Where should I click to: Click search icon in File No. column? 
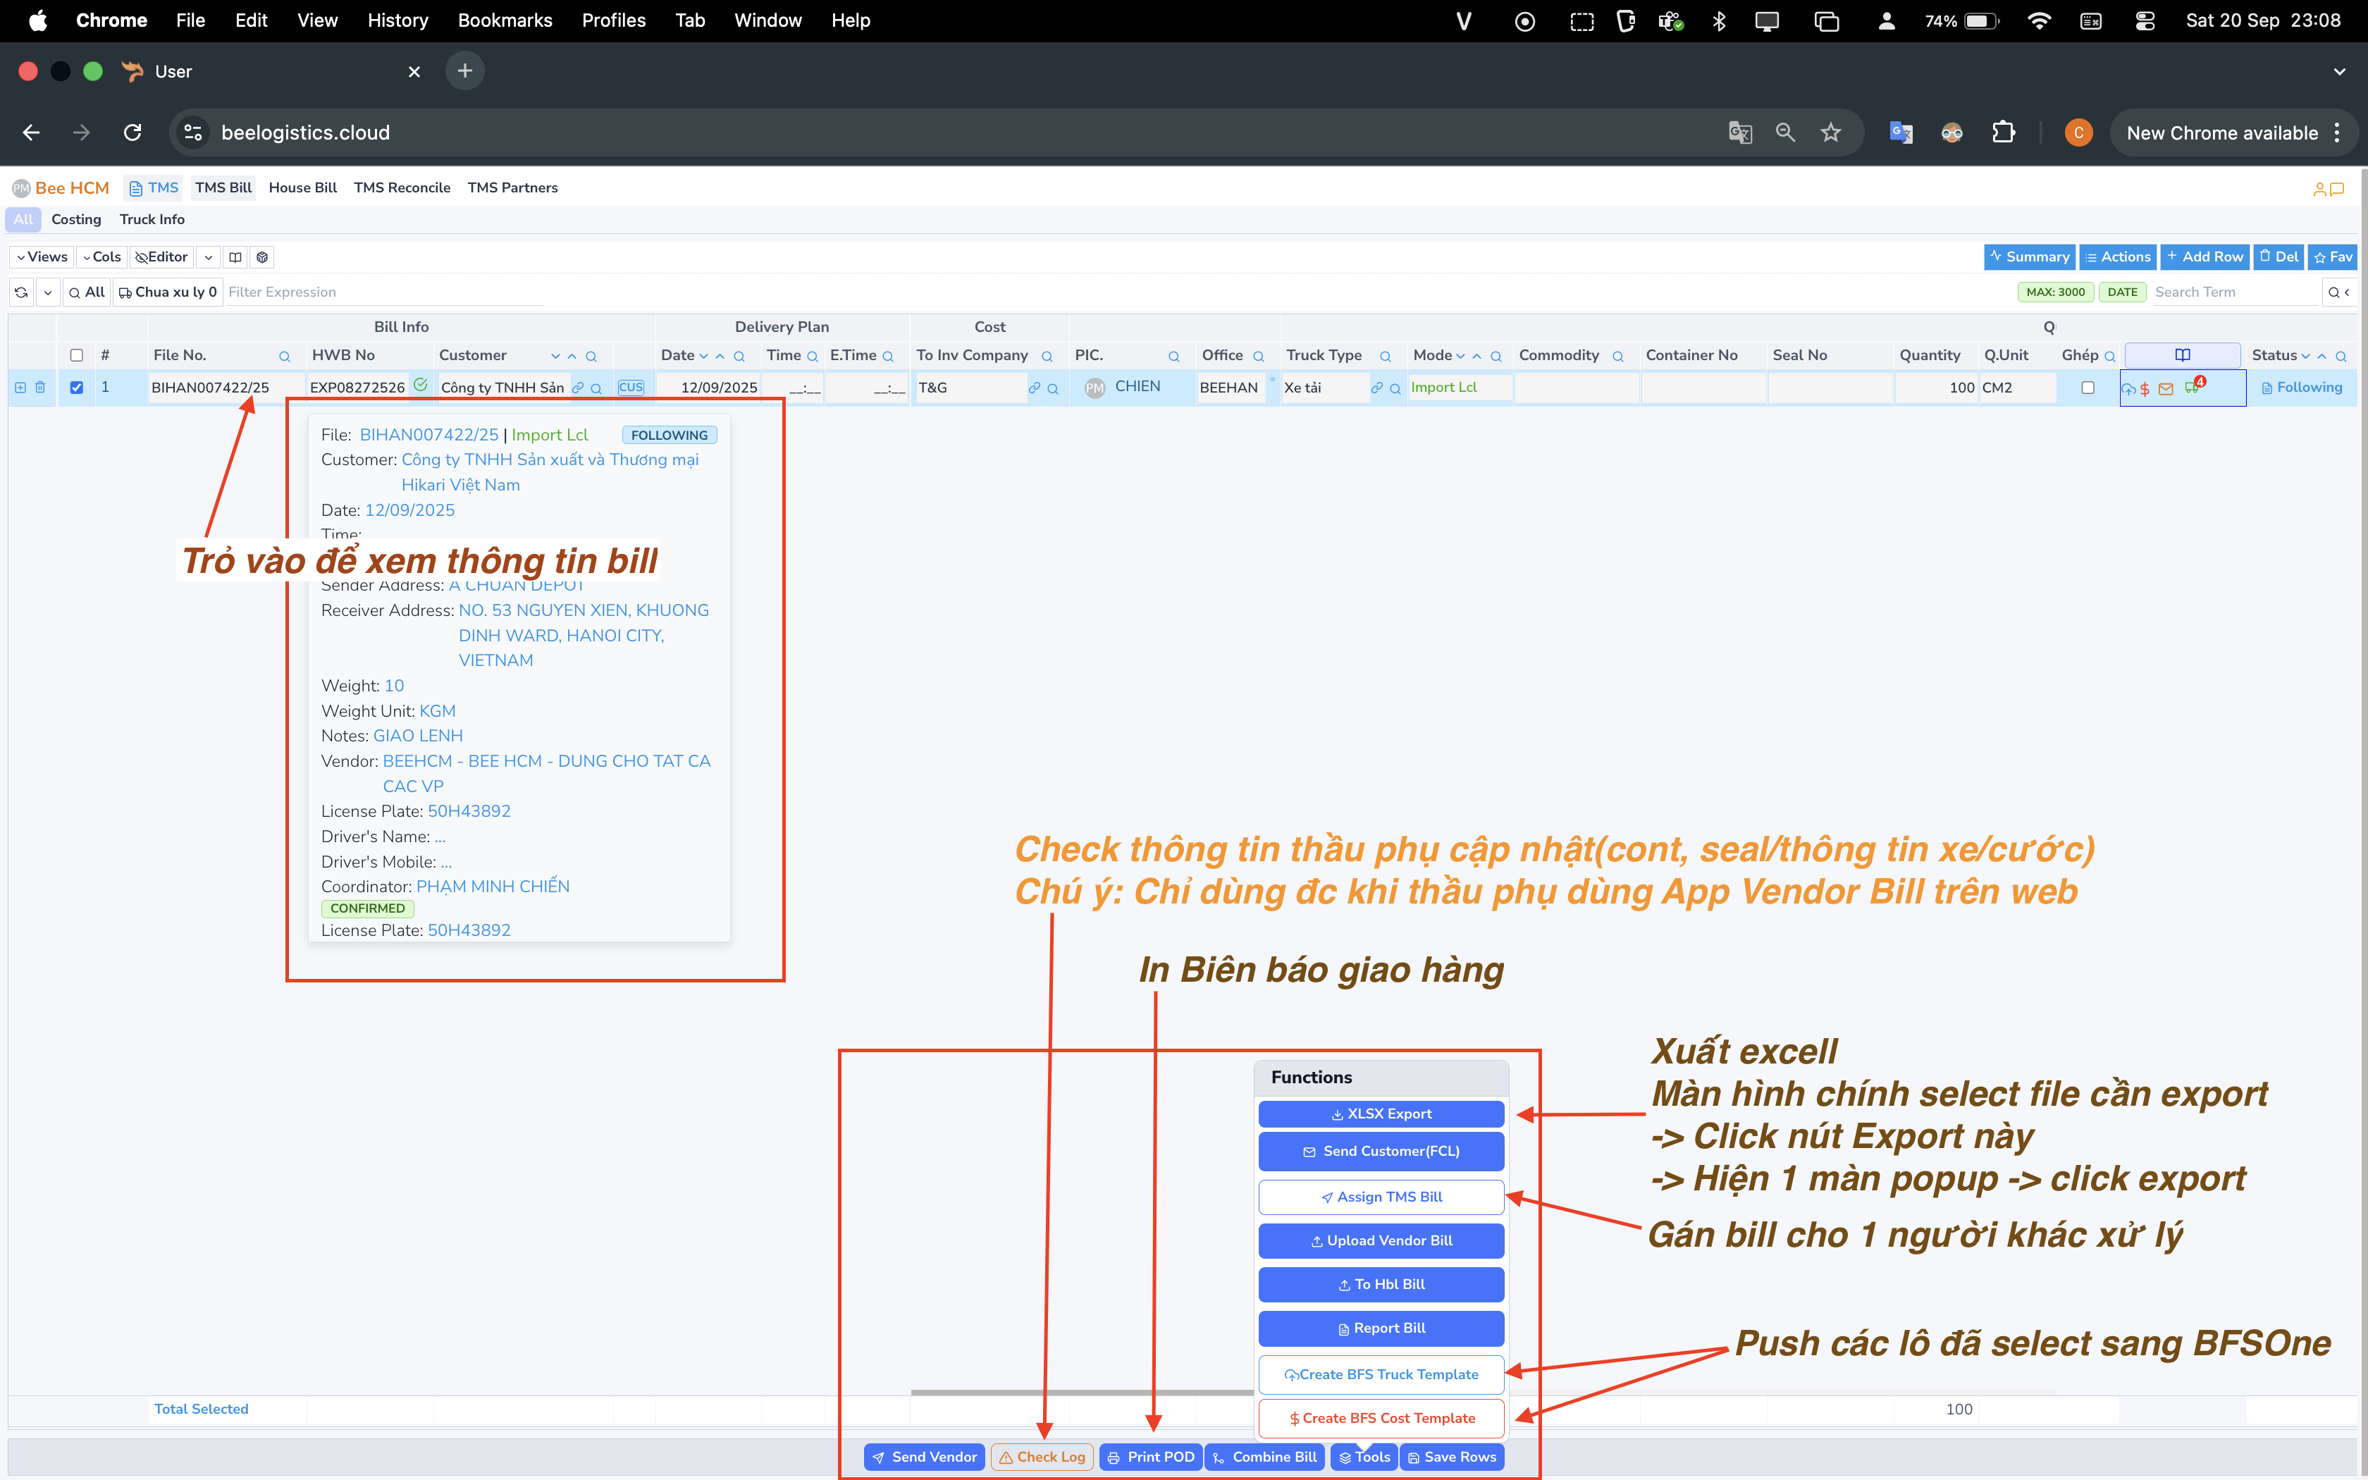[284, 357]
